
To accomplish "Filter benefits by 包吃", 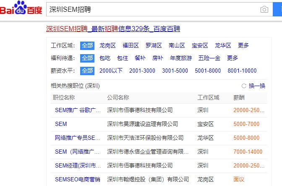I will pos(105,58).
